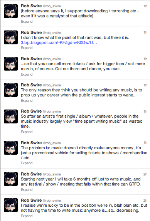This screenshot has width=150, height=221.
Task: Expand the tweet about supporting torrenting
Action: point(27,22)
